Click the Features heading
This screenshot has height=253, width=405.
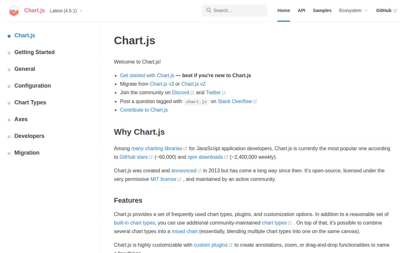128,200
